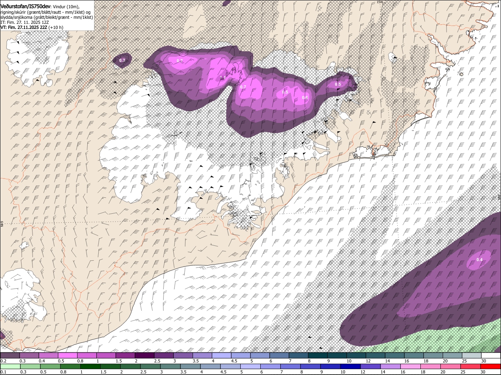This screenshot has height=375, width=501.
Task: Click the 1.1 snowfall maximum label
Action: coord(222,78)
